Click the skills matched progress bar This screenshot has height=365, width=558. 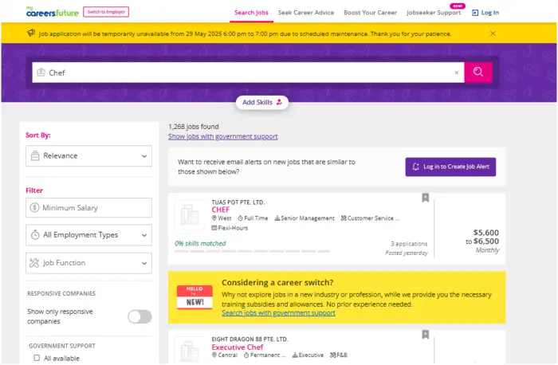tap(252, 251)
